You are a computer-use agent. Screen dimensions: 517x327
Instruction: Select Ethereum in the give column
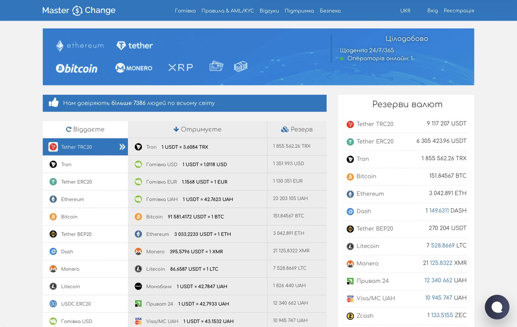tap(72, 199)
